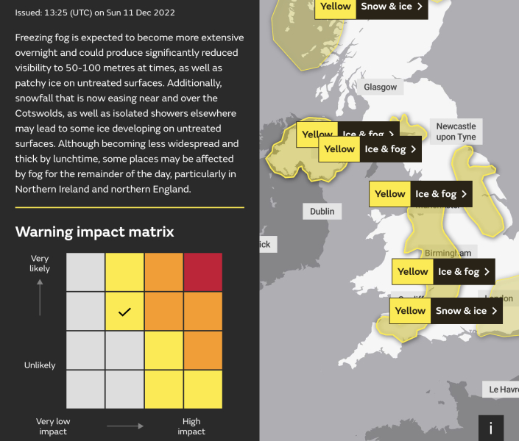Select the yellow cell in matrix top row
Screen dimensions: 519x441
coord(124,272)
